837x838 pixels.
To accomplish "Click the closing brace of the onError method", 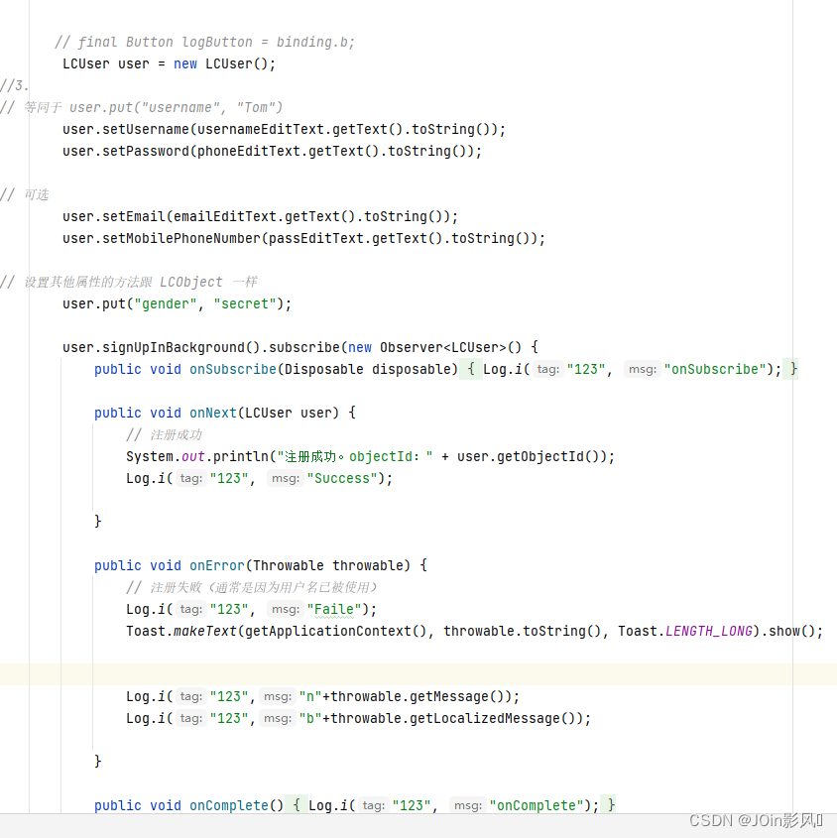I will pyautogui.click(x=98, y=761).
